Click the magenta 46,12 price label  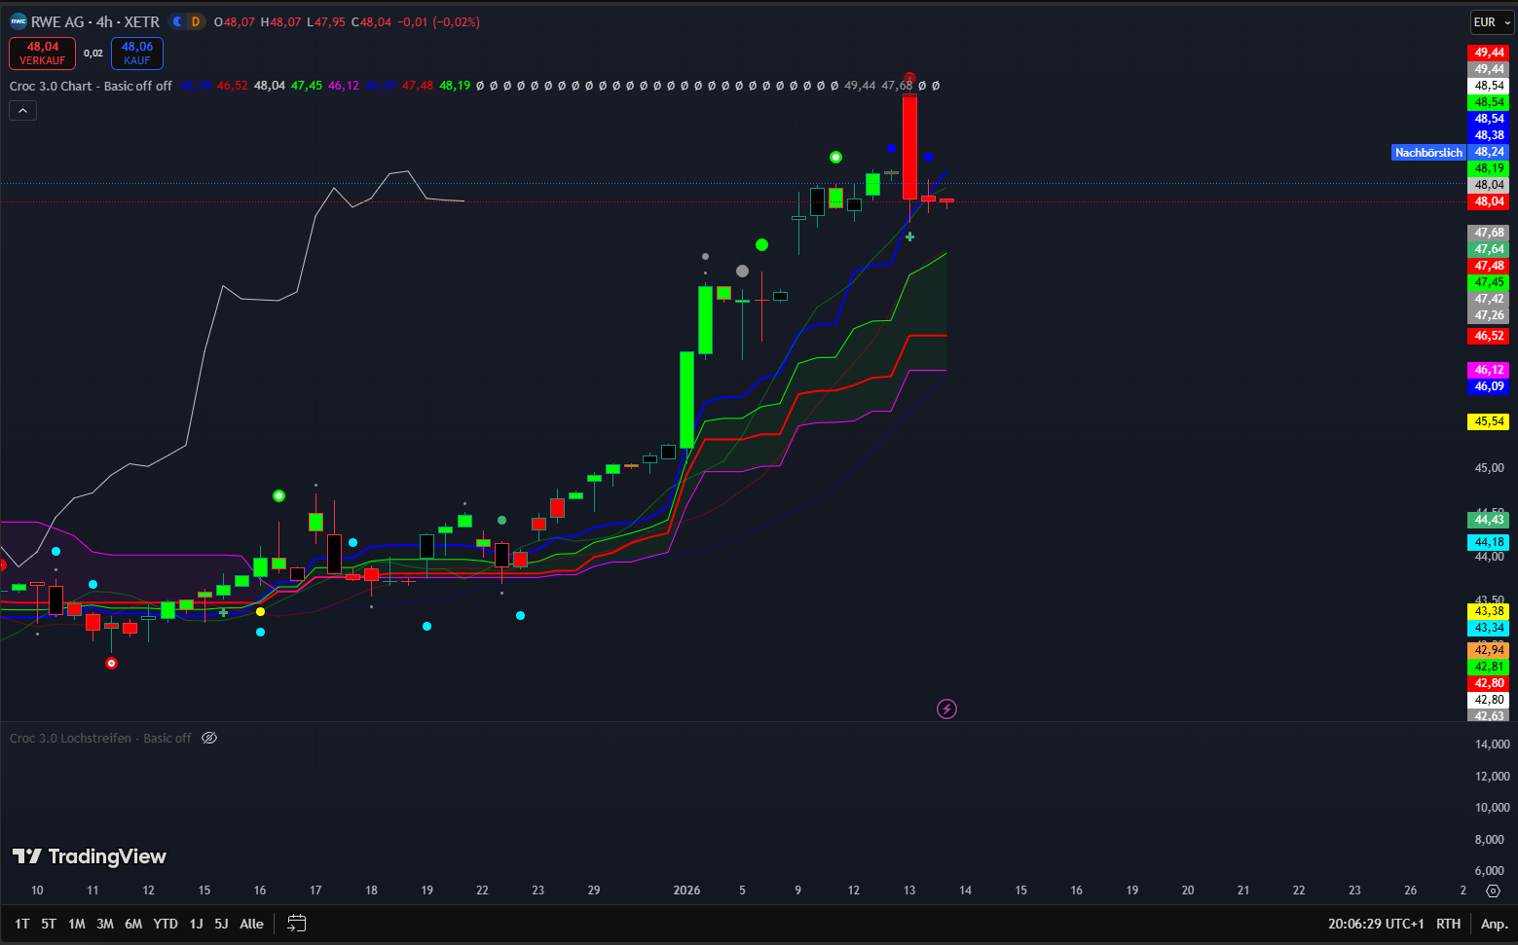[x=1488, y=370]
